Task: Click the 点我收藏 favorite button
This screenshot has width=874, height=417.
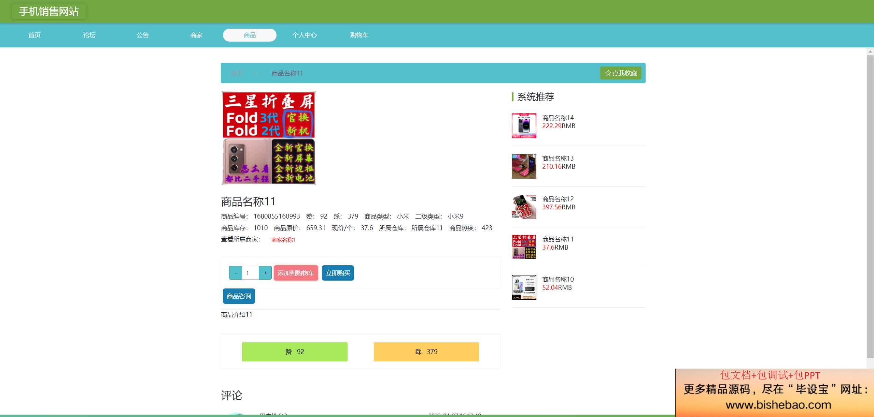Action: [x=621, y=73]
